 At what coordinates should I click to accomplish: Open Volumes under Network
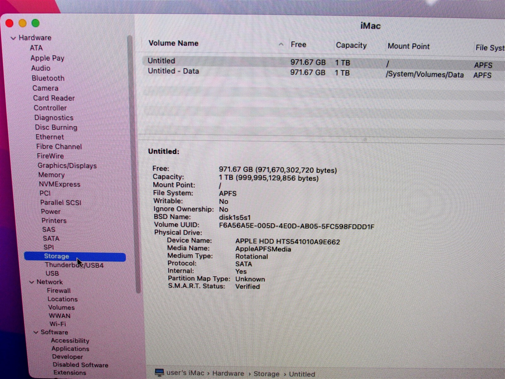(x=62, y=308)
